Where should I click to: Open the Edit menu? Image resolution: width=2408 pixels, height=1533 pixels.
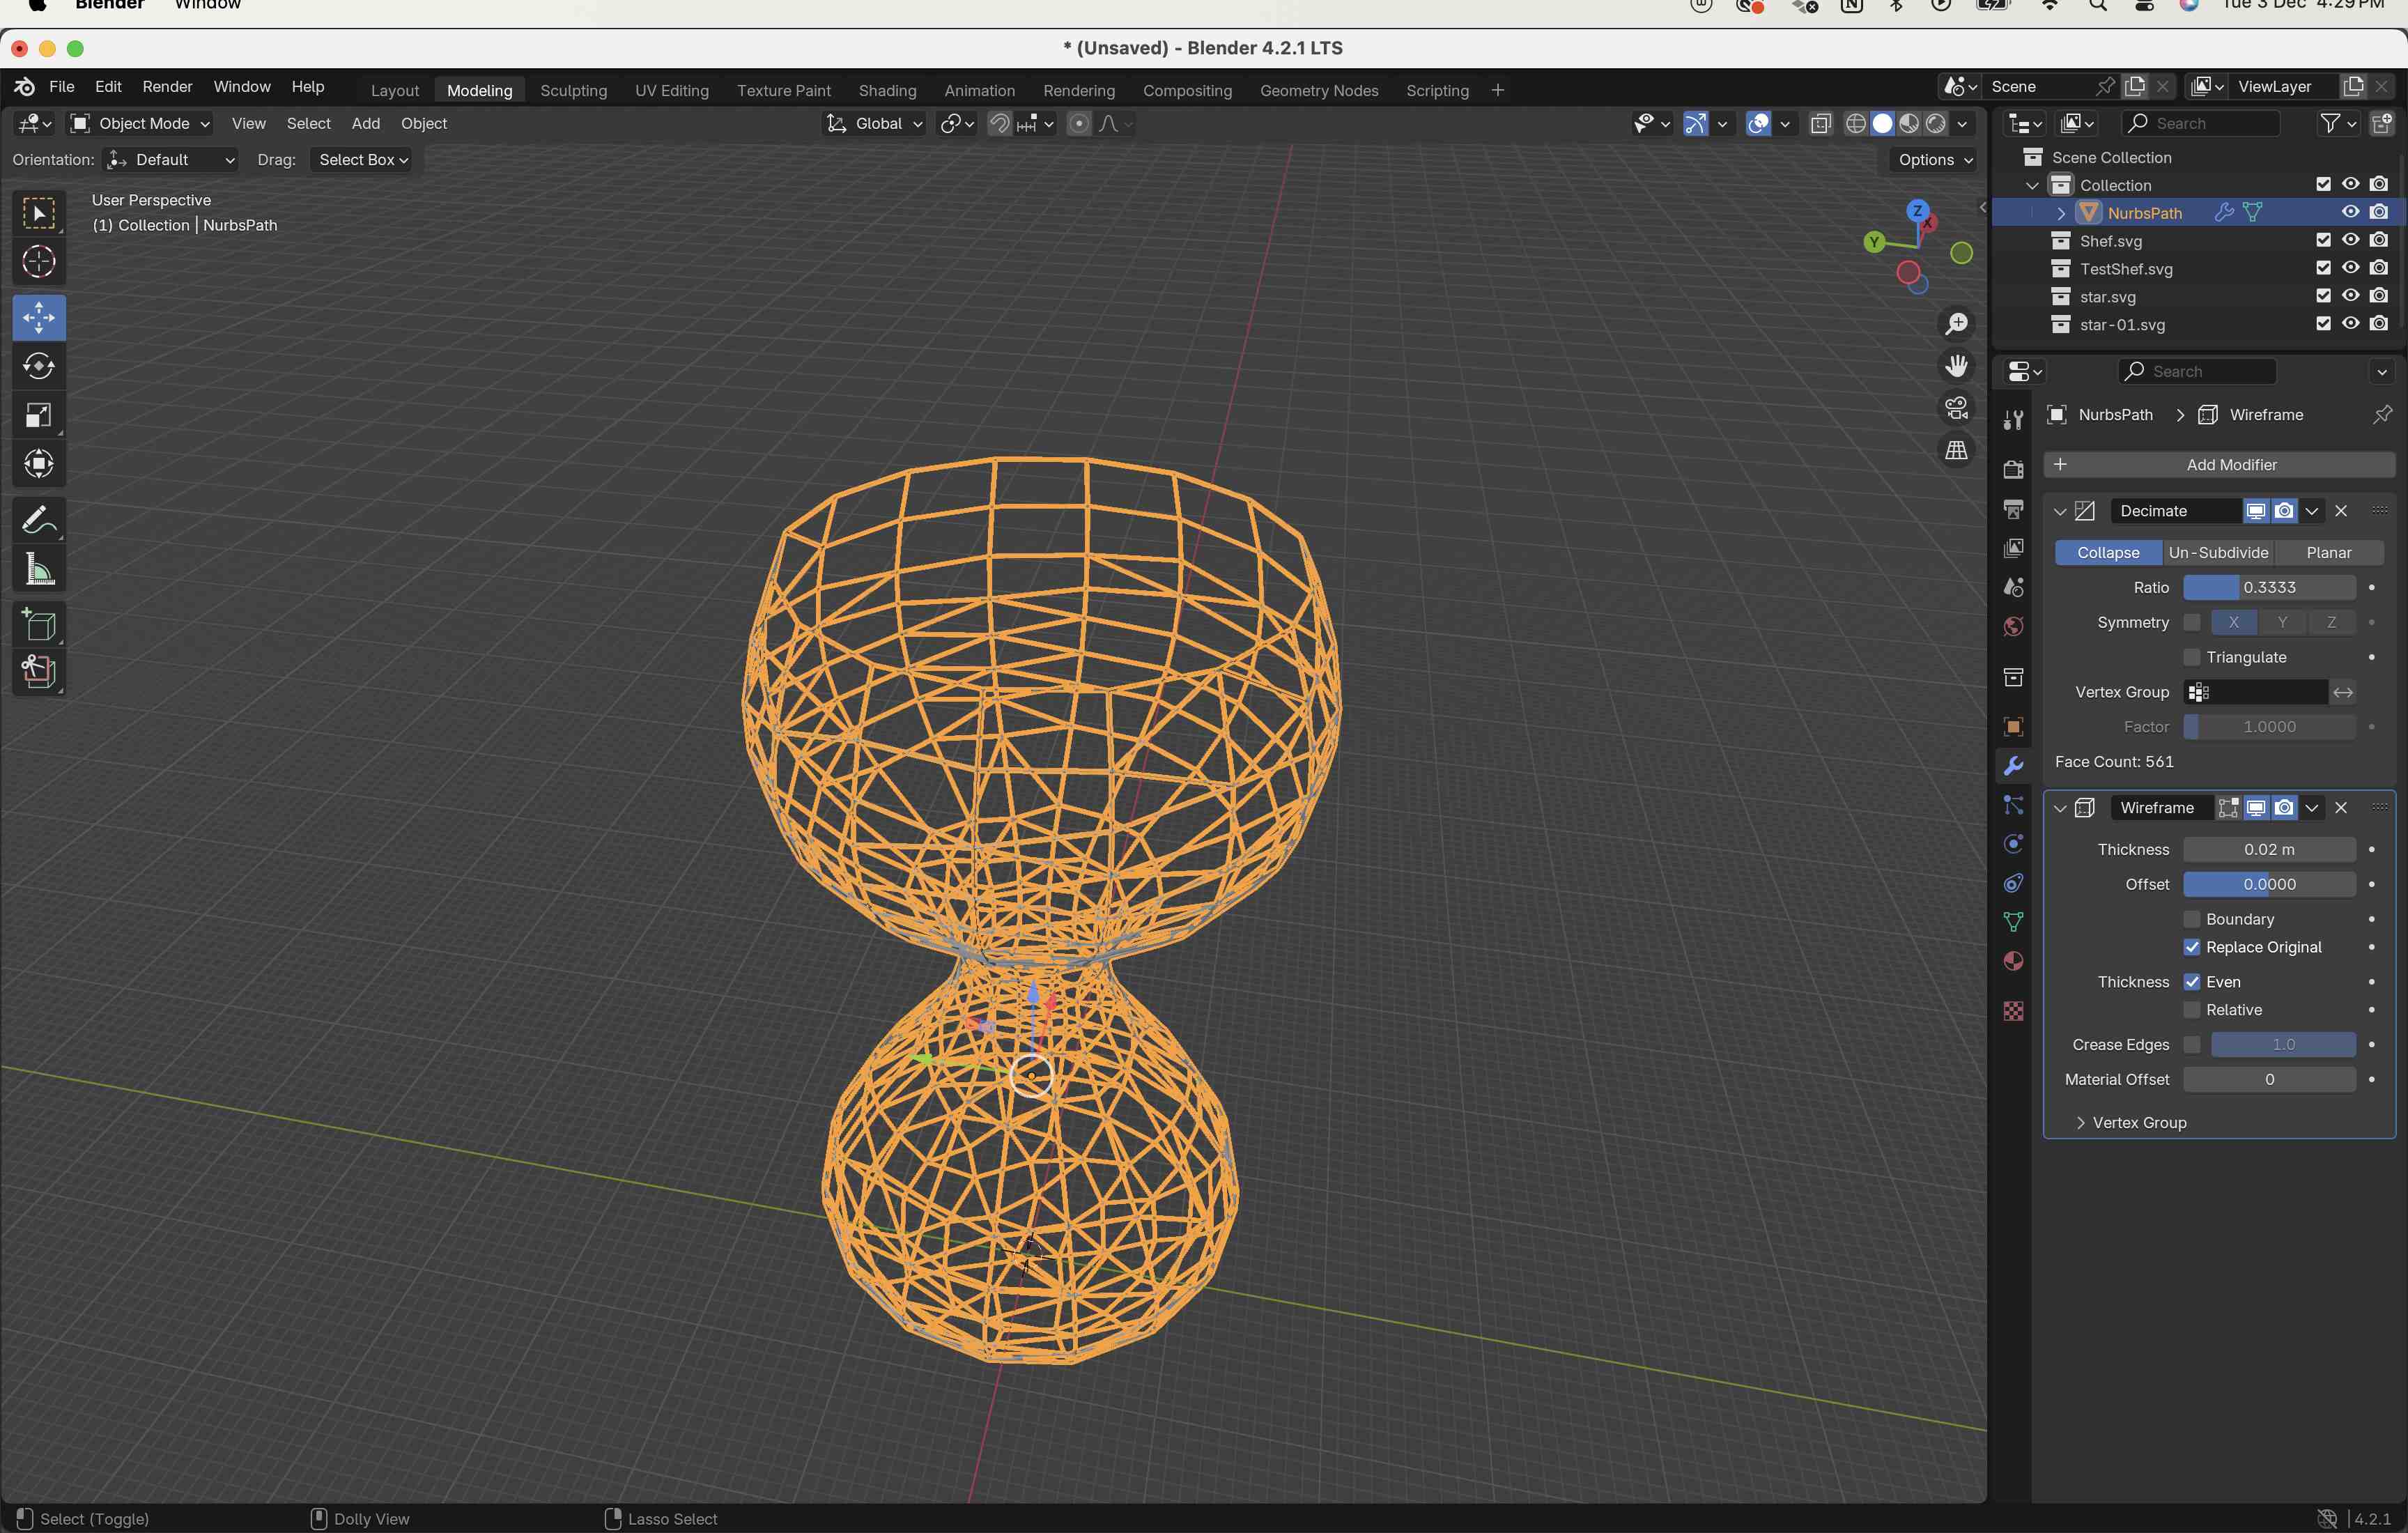pos(108,87)
